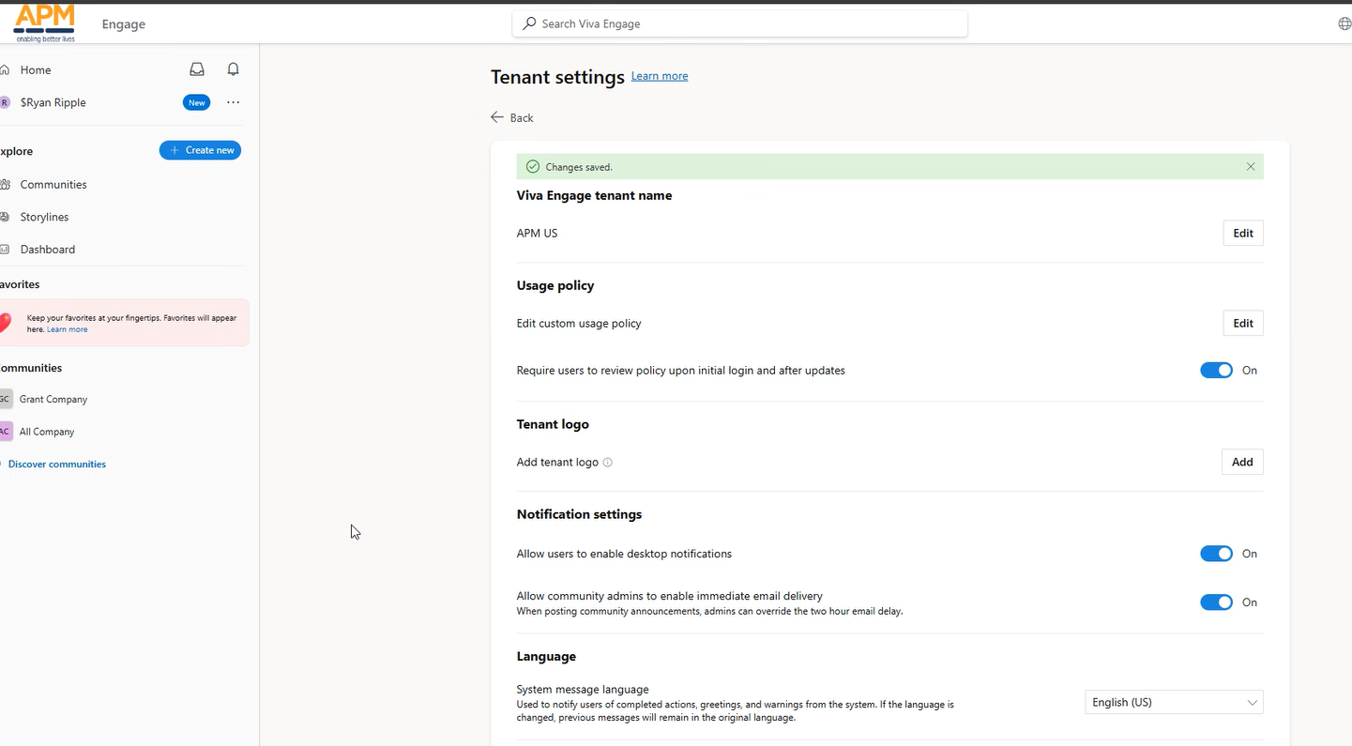This screenshot has height=746, width=1352.
Task: Click the New badge next to $Ryan Ripple
Action: pyautogui.click(x=196, y=102)
